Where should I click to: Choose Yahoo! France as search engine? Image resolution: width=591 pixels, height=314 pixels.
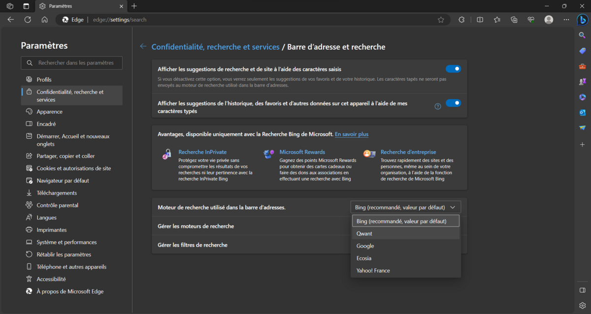(406, 270)
